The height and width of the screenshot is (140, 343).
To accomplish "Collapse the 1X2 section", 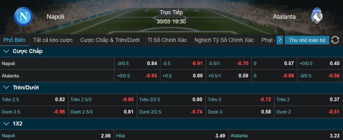I will click(6, 124).
